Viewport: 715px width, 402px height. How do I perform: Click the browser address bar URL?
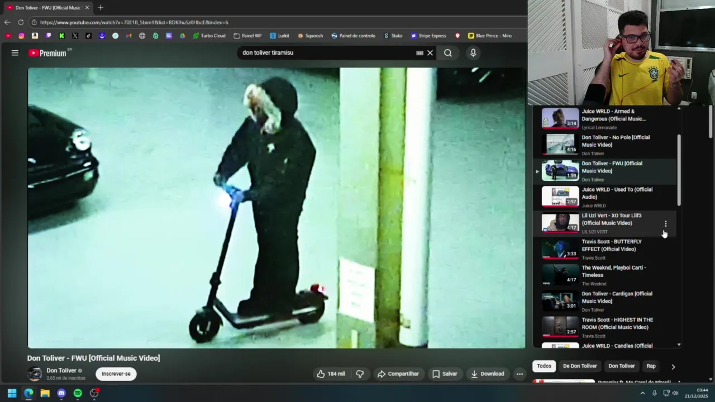coord(134,22)
